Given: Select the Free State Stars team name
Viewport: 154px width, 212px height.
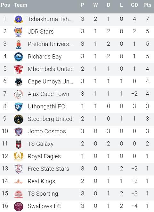Looking at the screenshot, I should (x=48, y=169).
